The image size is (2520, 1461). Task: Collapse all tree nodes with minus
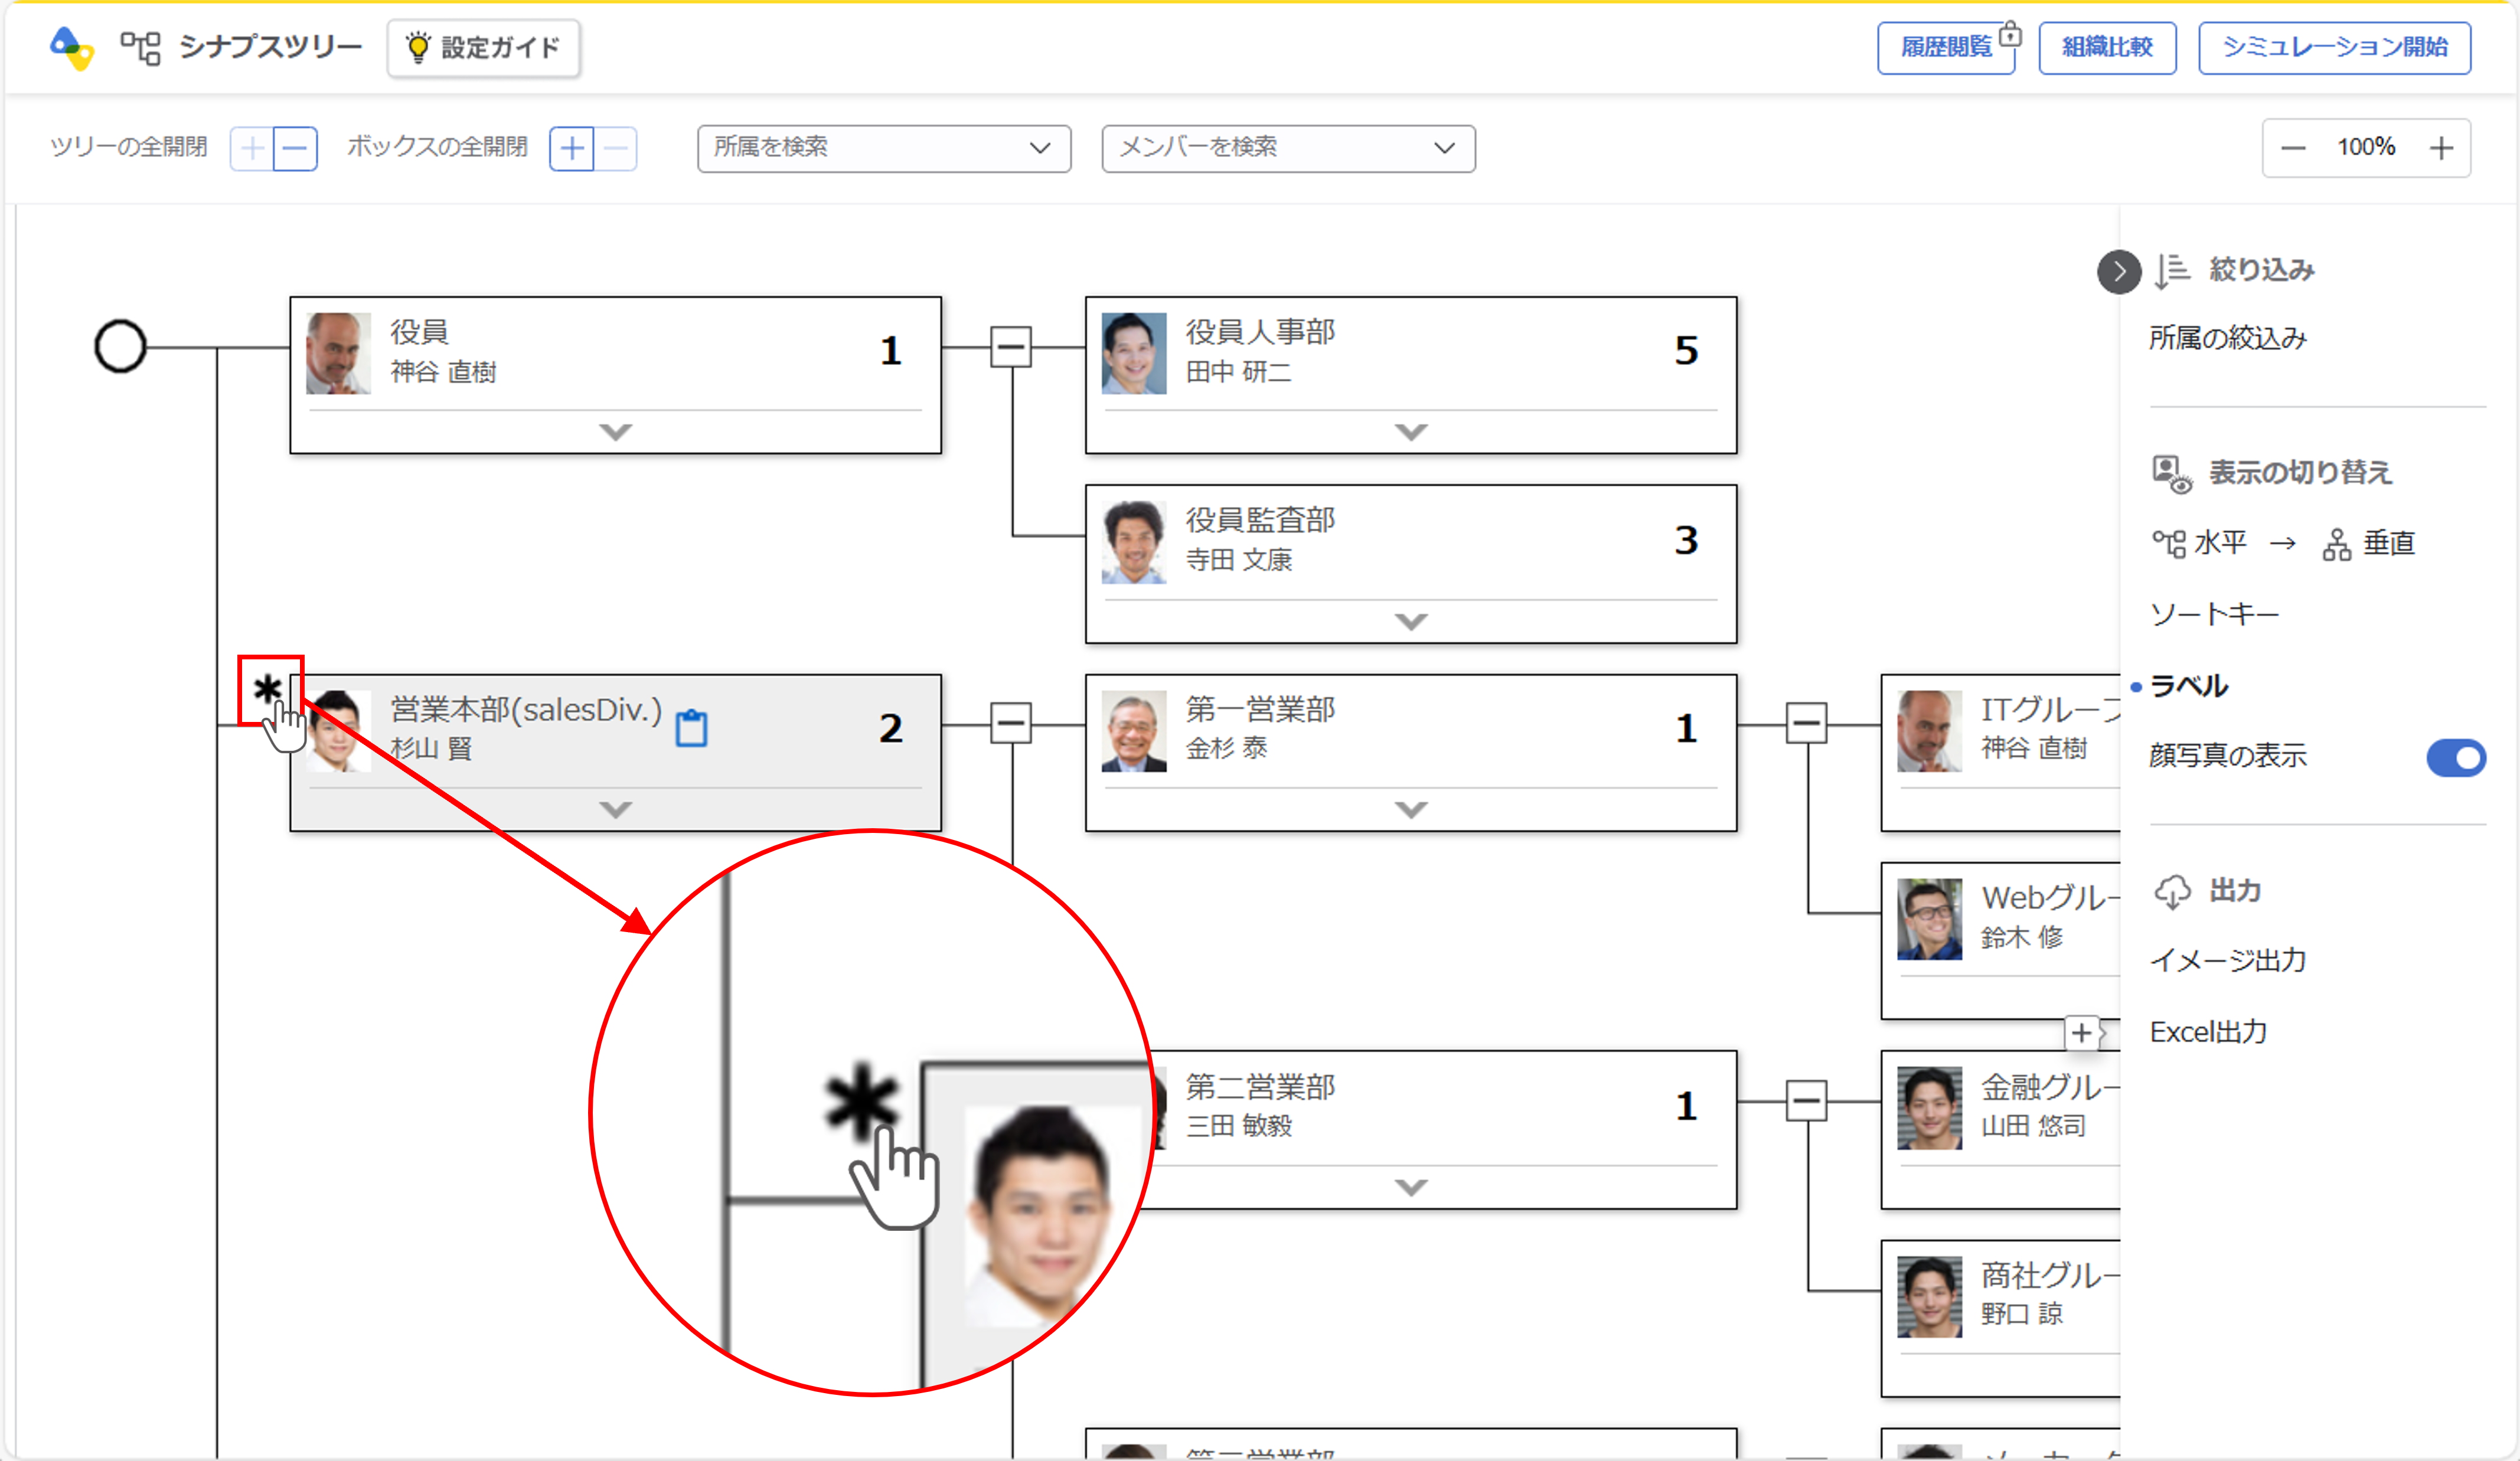(295, 149)
